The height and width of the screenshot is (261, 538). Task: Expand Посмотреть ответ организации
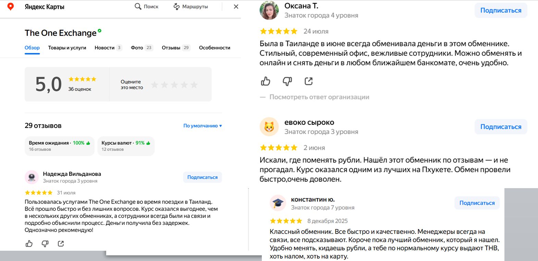point(319,97)
